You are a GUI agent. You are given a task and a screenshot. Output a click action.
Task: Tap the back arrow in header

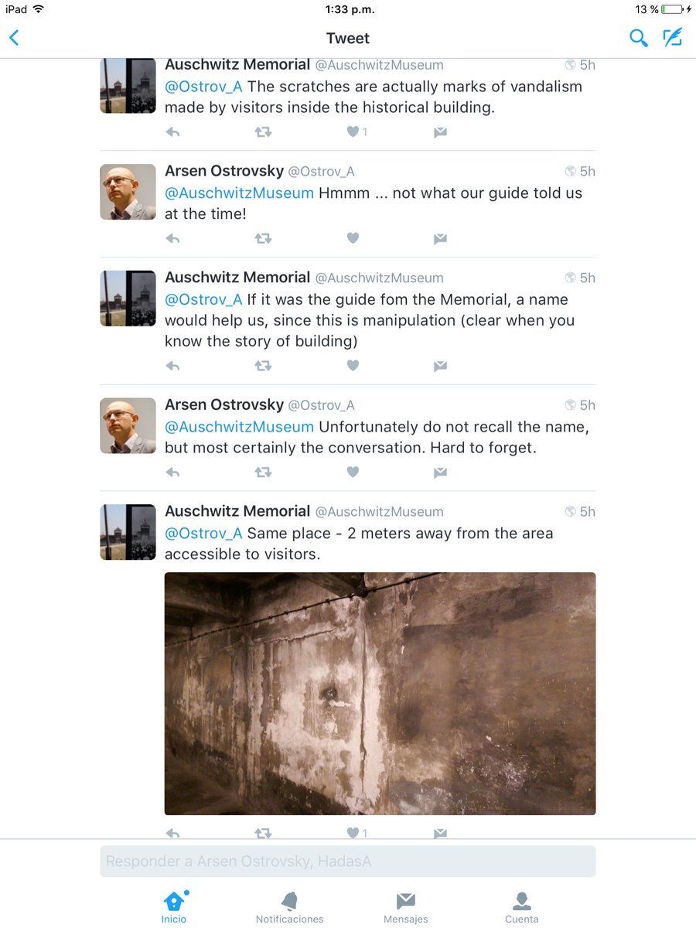coord(14,38)
